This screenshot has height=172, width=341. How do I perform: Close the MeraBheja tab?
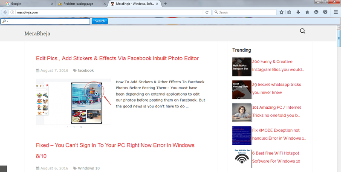click(157, 4)
